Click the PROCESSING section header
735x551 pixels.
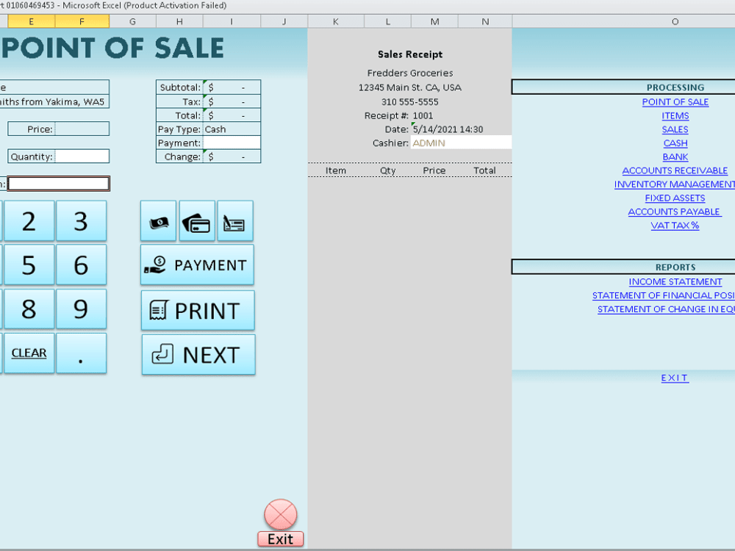pos(675,87)
